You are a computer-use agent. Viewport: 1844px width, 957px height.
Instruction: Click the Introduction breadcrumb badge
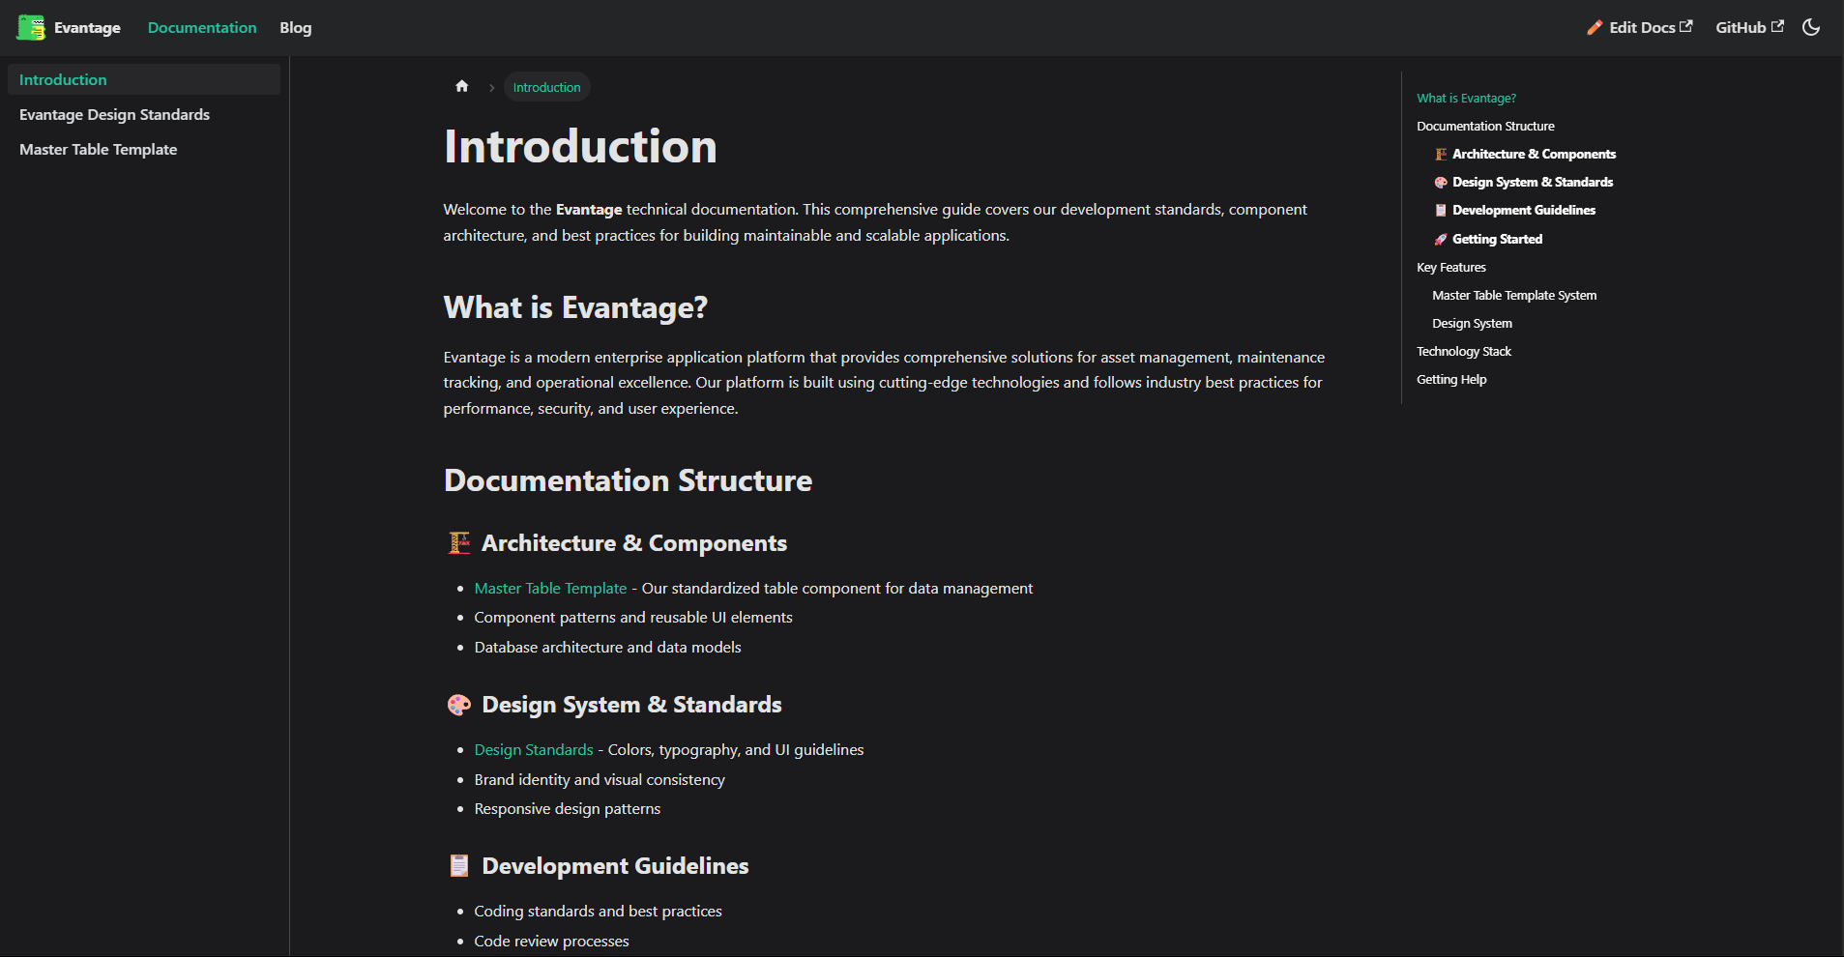(x=546, y=87)
